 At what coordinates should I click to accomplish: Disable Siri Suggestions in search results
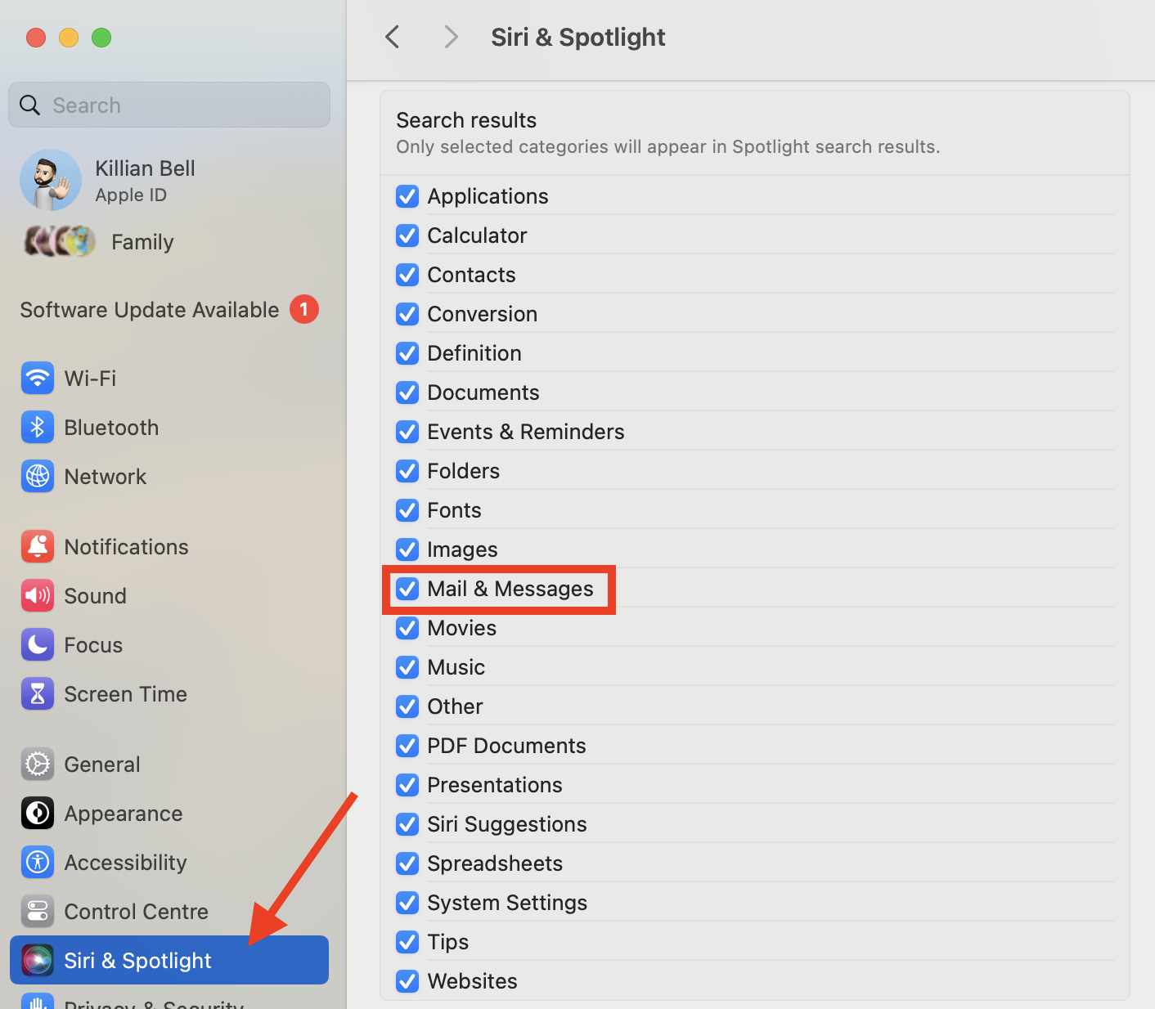pyautogui.click(x=407, y=824)
